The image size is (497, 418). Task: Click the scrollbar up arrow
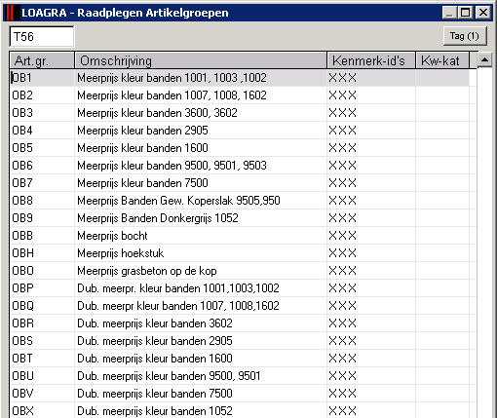point(484,59)
